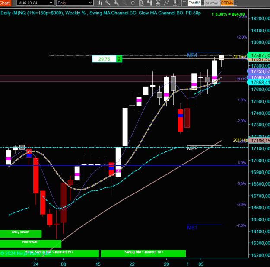Show the data box icon
The width and height of the screenshot is (270, 267).
click(x=141, y=3)
